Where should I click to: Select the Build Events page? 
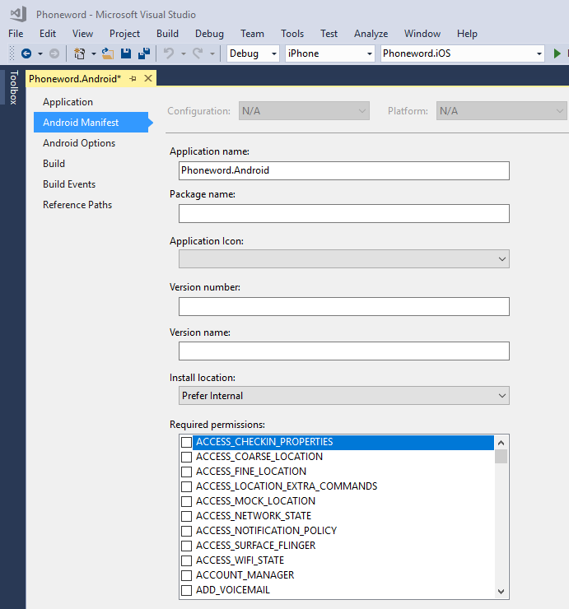click(x=69, y=184)
